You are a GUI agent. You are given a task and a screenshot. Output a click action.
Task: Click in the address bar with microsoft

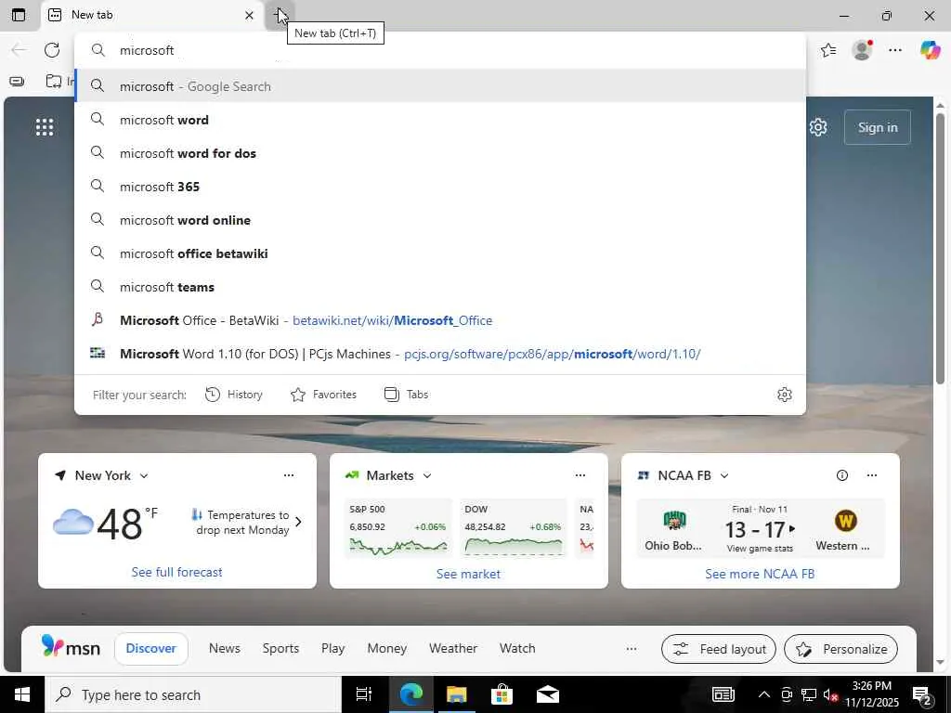click(x=440, y=50)
